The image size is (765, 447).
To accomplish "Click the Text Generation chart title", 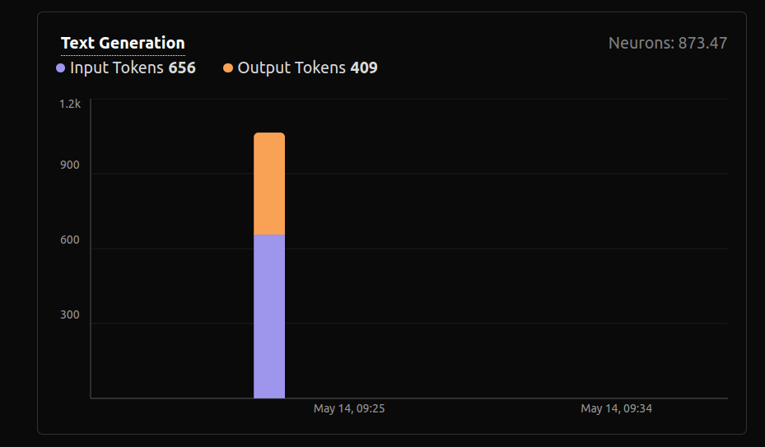I will click(x=123, y=43).
